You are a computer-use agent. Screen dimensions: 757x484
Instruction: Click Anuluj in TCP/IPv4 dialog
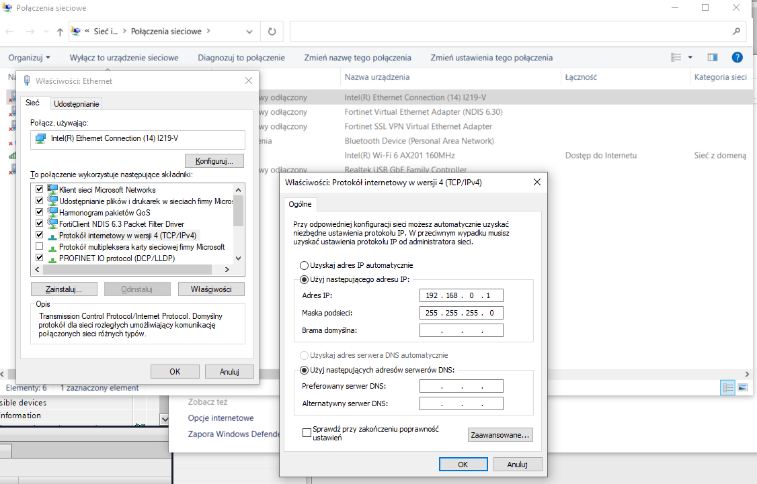pyautogui.click(x=517, y=465)
